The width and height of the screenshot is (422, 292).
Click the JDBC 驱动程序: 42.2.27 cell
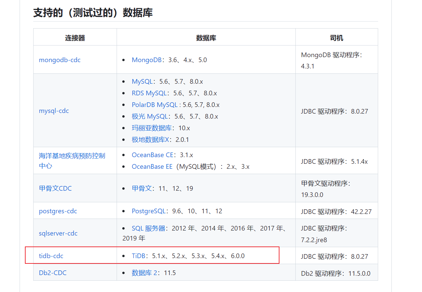pyautogui.click(x=337, y=211)
